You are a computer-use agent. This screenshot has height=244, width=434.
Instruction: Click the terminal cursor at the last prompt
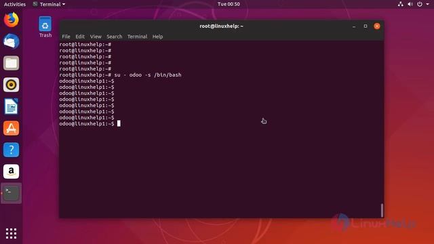point(119,123)
